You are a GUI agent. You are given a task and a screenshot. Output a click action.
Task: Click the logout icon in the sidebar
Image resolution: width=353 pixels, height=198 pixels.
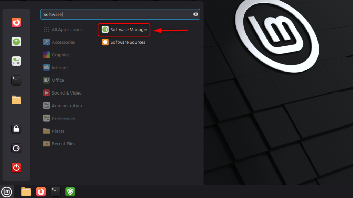pos(16,148)
